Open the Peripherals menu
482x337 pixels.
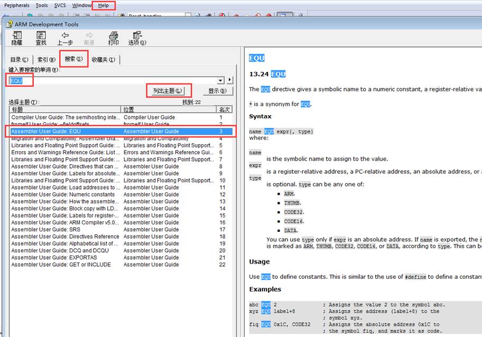[x=16, y=5]
